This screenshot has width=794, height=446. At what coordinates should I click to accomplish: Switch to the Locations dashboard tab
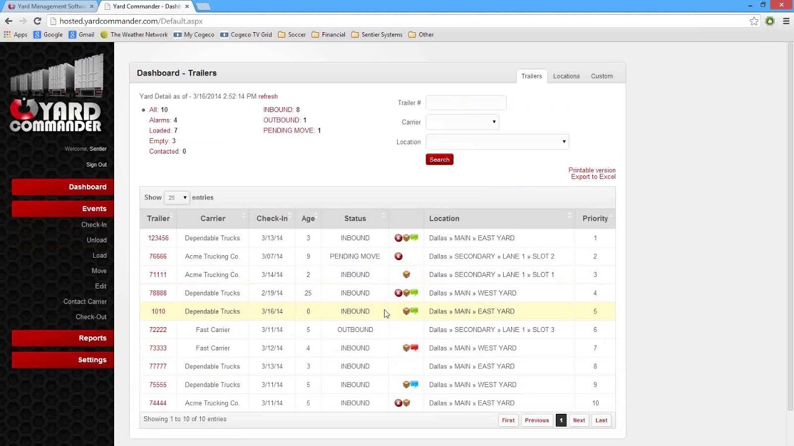coord(566,76)
